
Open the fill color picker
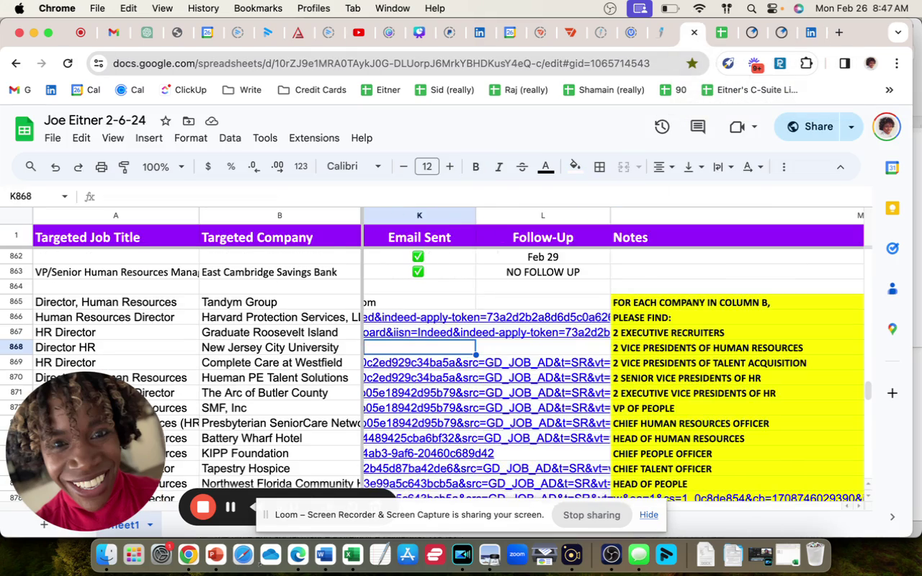[575, 166]
